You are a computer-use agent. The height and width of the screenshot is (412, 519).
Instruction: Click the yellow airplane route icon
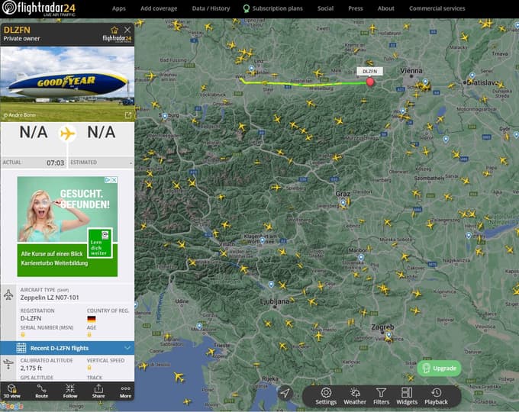pos(67,134)
